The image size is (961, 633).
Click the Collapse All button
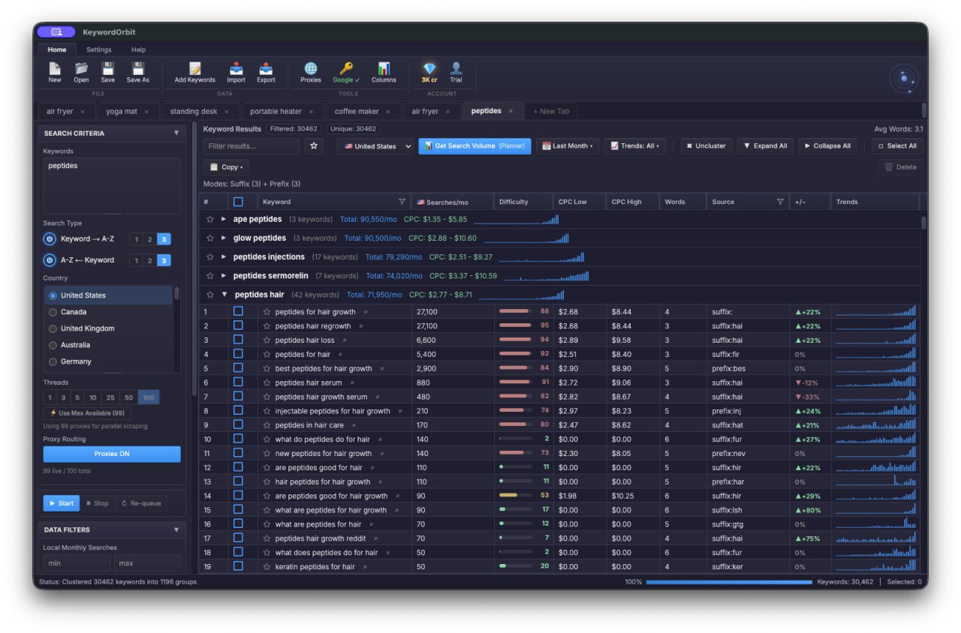(827, 146)
